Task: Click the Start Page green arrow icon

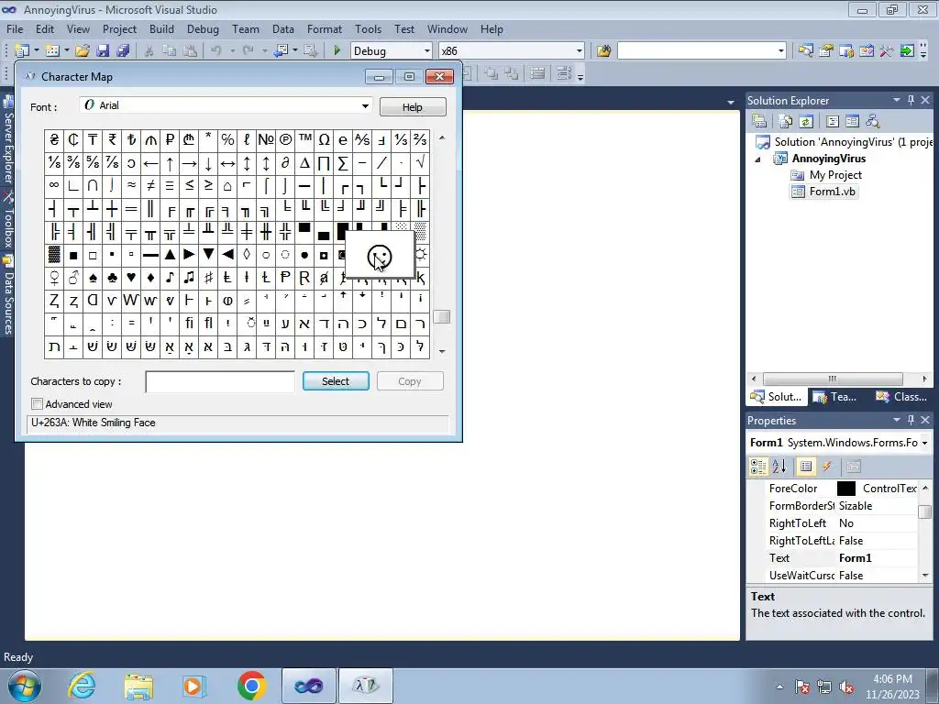Action: click(907, 51)
